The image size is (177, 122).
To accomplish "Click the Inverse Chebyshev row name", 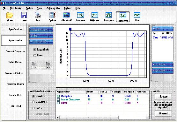I will click(70, 100).
